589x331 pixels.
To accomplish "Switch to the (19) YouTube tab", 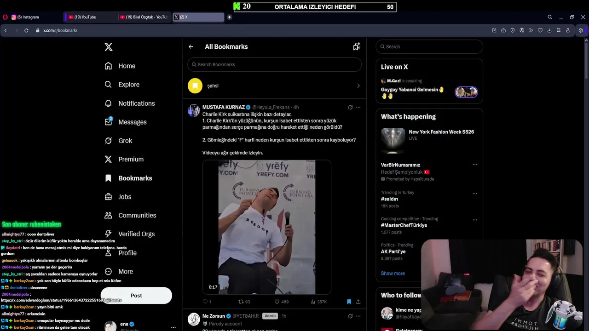I will pos(90,17).
